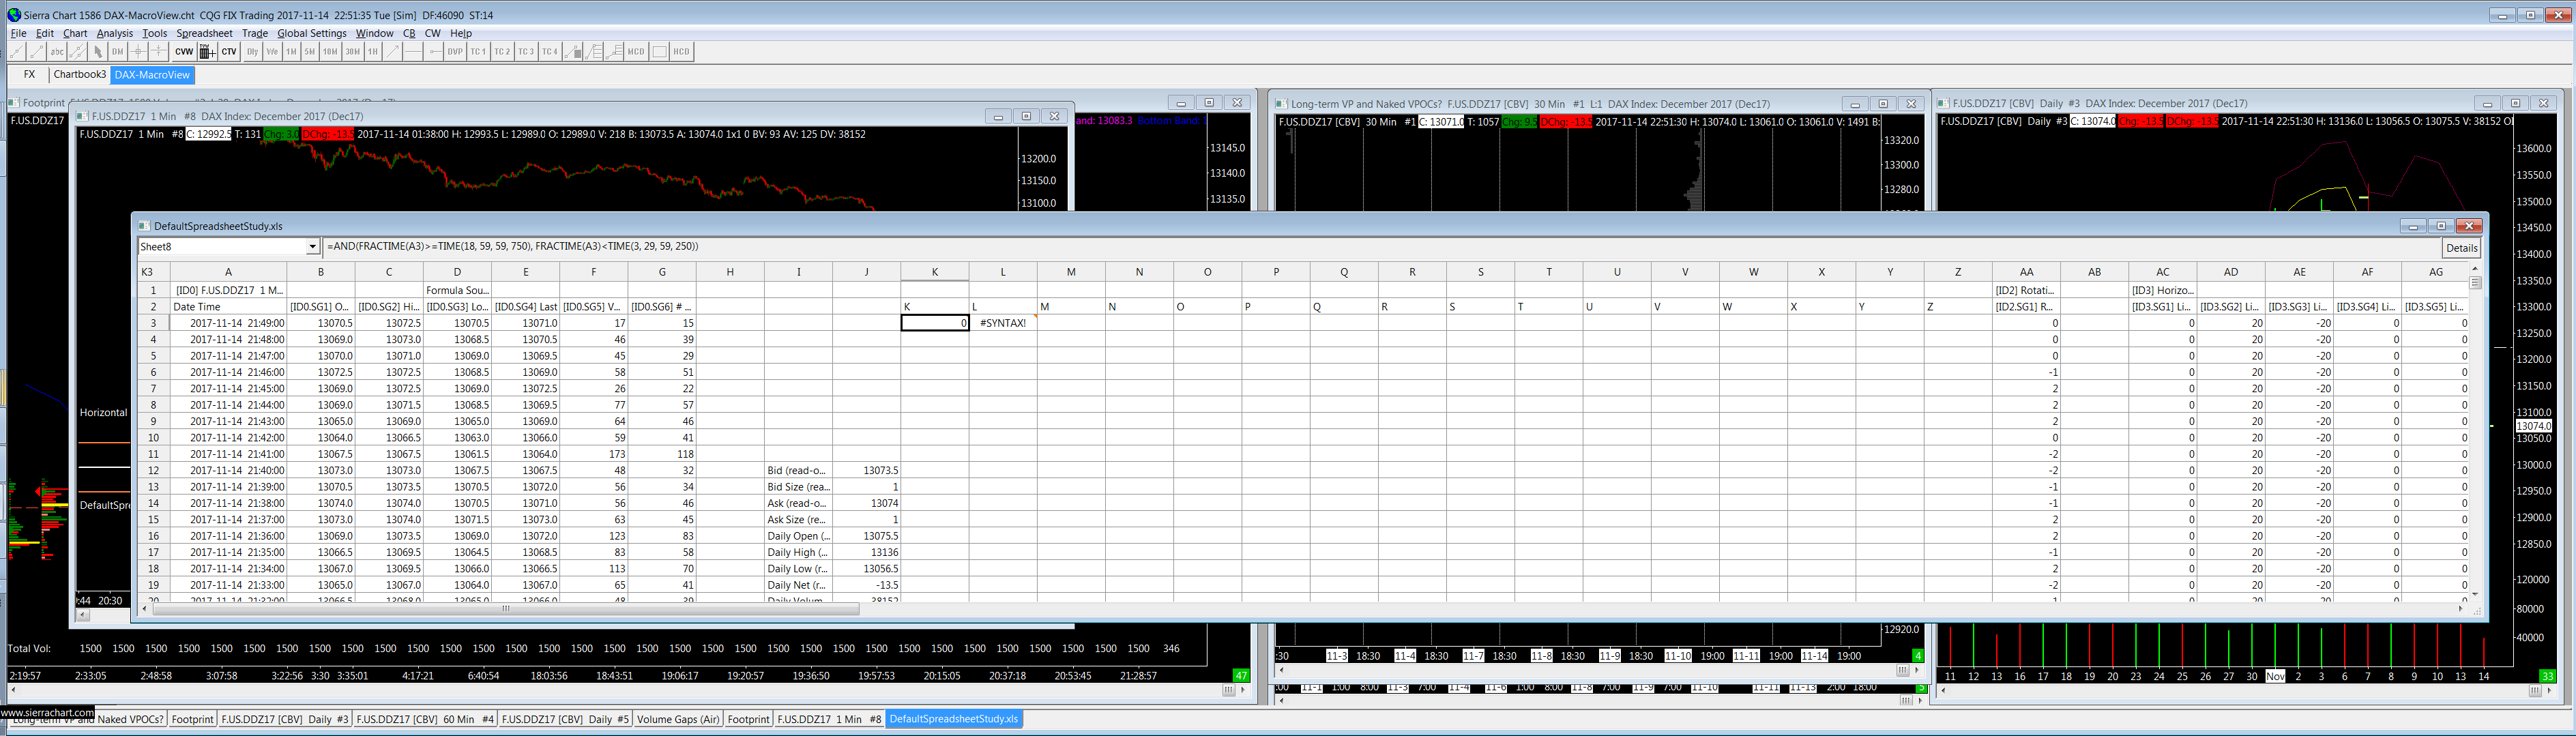Image resolution: width=2576 pixels, height=736 pixels.
Task: Set timeframe with the 1M toolbar button
Action: point(291,52)
